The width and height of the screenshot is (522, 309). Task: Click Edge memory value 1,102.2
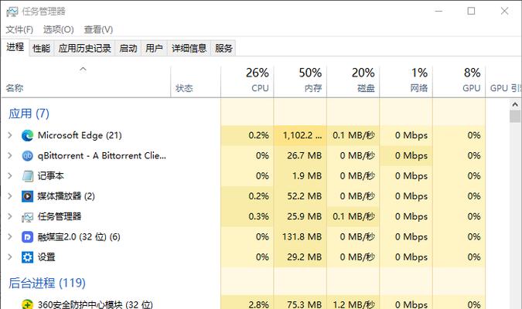pyautogui.click(x=302, y=135)
